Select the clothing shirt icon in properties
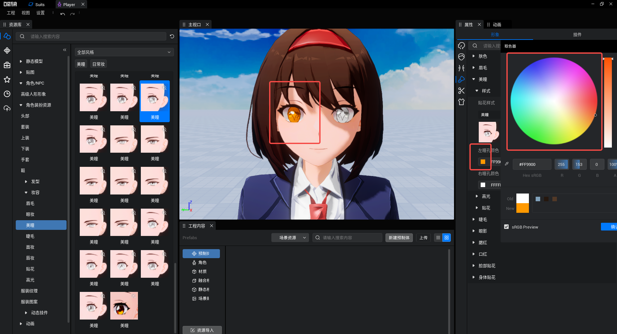This screenshot has width=617, height=334. tap(461, 102)
